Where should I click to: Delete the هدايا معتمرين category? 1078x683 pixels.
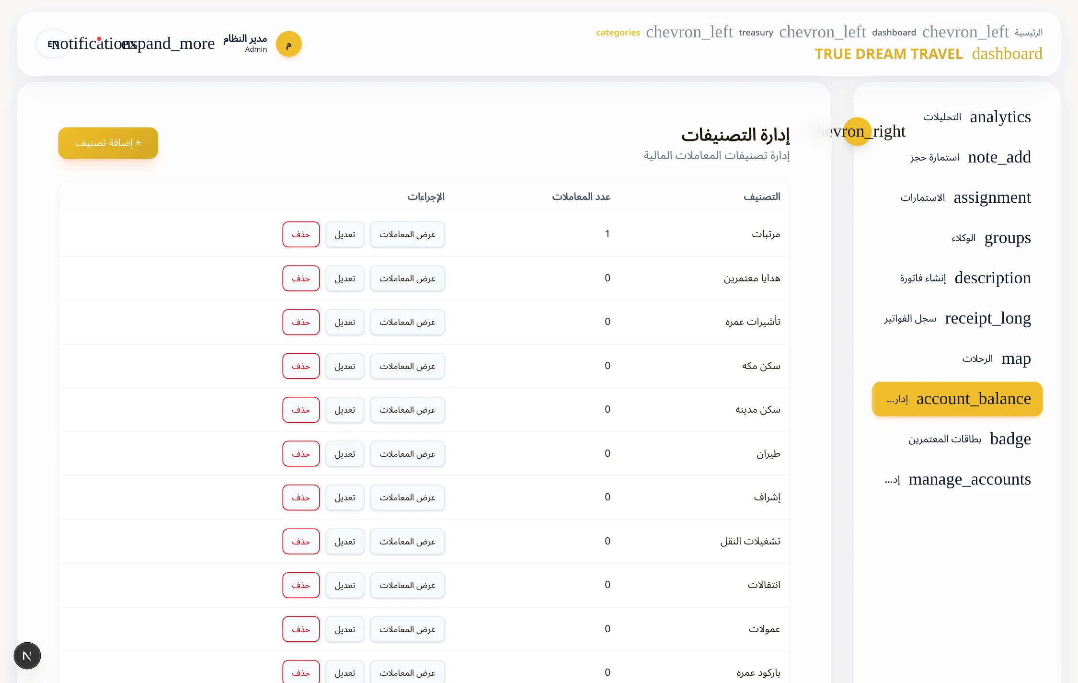coord(301,278)
